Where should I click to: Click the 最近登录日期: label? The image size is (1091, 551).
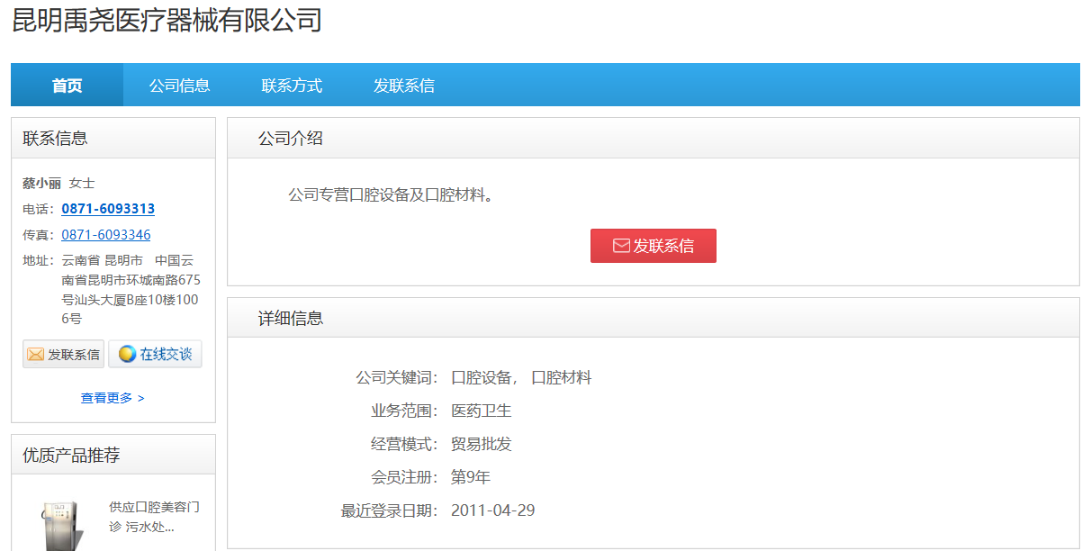(x=390, y=510)
